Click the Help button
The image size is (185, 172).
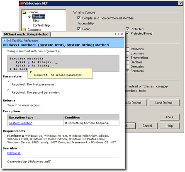(170, 126)
